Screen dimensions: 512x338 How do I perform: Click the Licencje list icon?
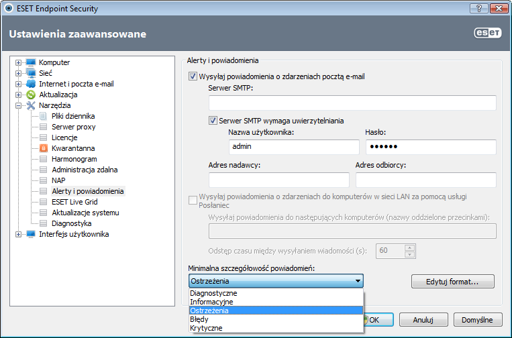point(43,137)
